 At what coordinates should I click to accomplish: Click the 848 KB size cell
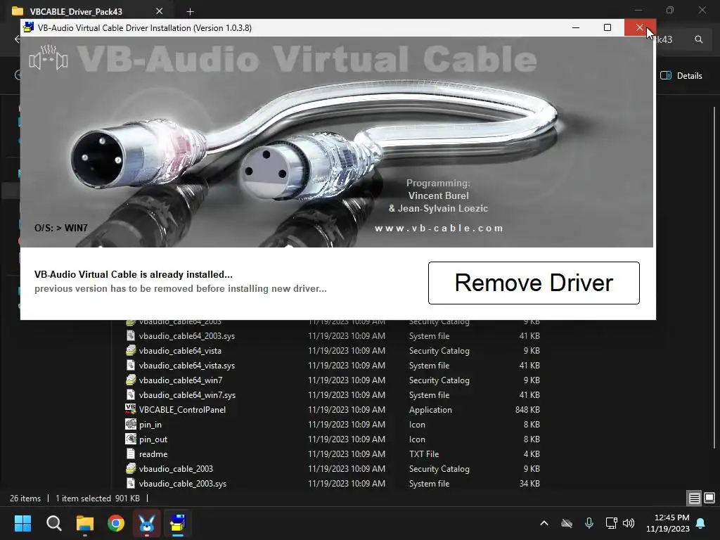click(527, 410)
